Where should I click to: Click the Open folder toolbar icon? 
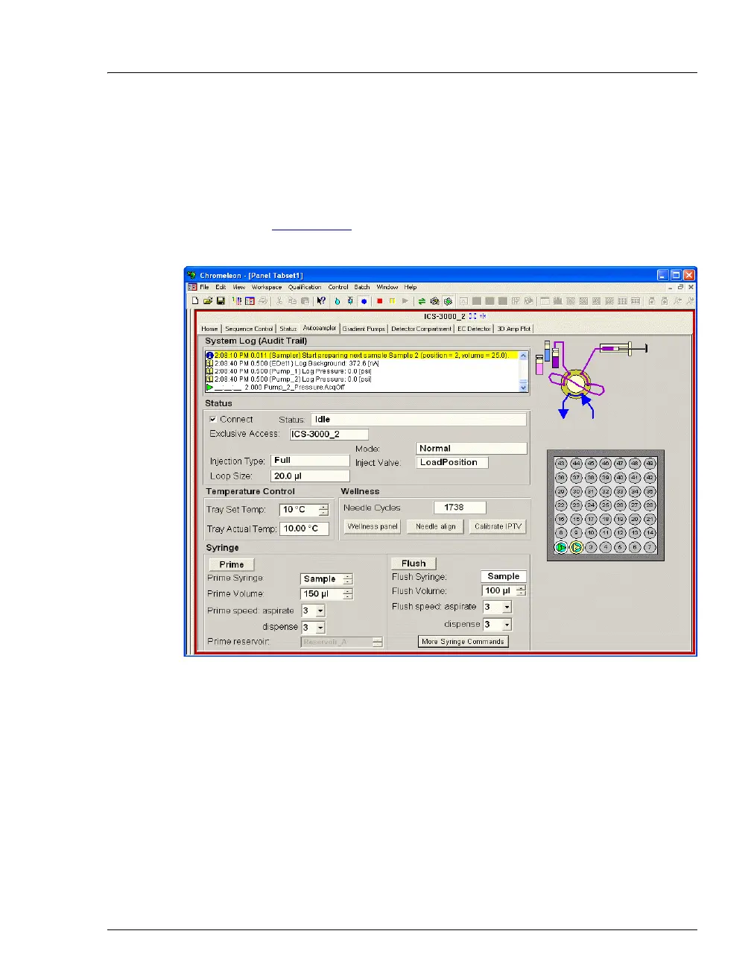208,301
